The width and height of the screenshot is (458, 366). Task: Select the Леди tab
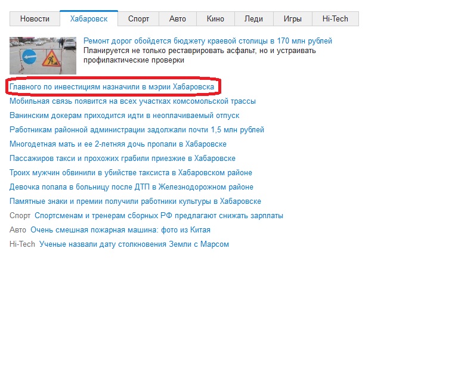tap(254, 19)
